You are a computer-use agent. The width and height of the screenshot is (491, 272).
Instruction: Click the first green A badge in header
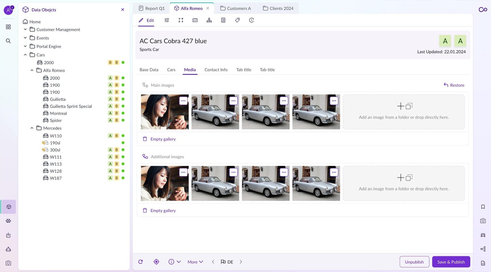(x=445, y=41)
